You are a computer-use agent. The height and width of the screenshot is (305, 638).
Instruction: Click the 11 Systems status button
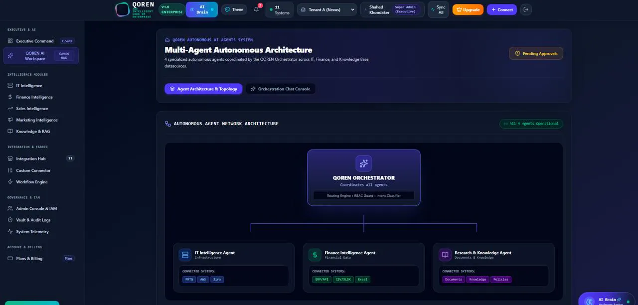(x=279, y=9)
